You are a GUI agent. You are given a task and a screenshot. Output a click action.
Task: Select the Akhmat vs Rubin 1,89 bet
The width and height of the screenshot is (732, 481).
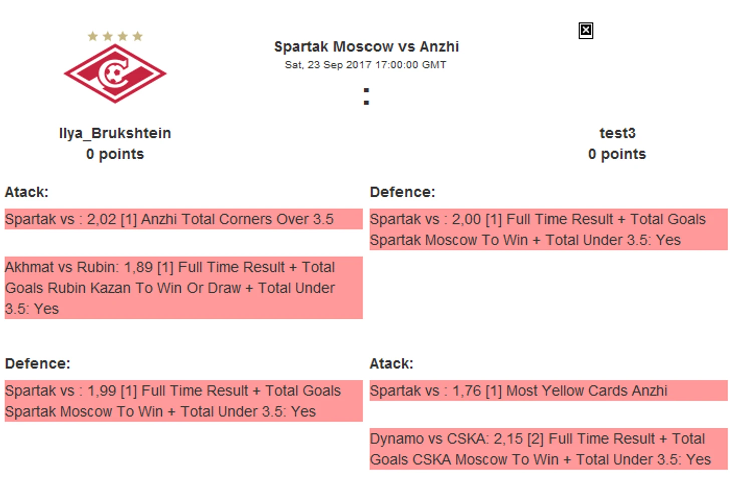coord(183,288)
